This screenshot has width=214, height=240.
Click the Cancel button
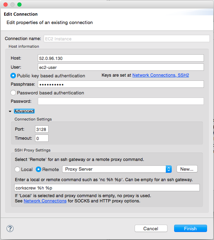click(x=151, y=229)
